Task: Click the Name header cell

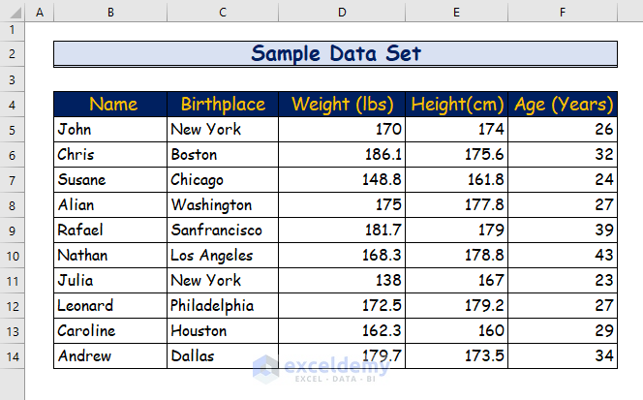Action: tap(110, 105)
